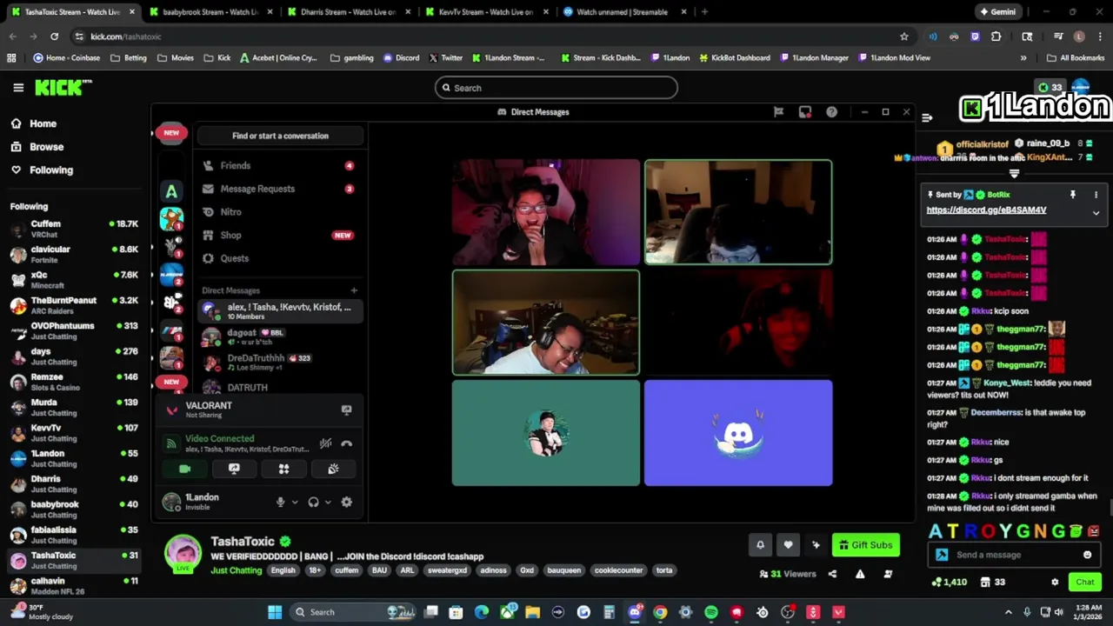
Task: Open File Explorer from the taskbar
Action: tap(532, 612)
